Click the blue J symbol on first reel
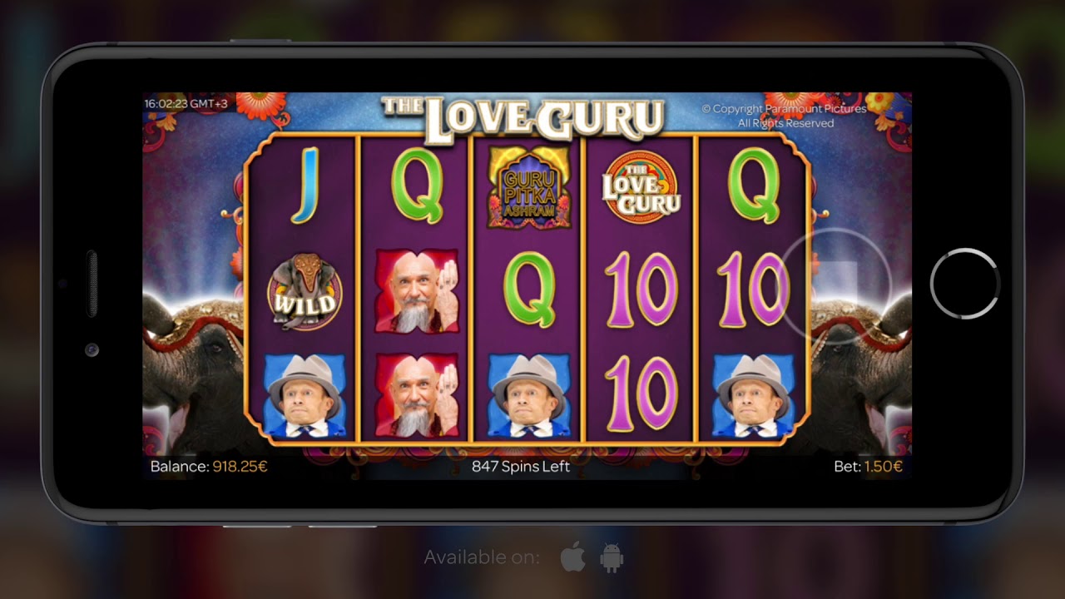Screen dimensions: 1065x599 (305, 186)
